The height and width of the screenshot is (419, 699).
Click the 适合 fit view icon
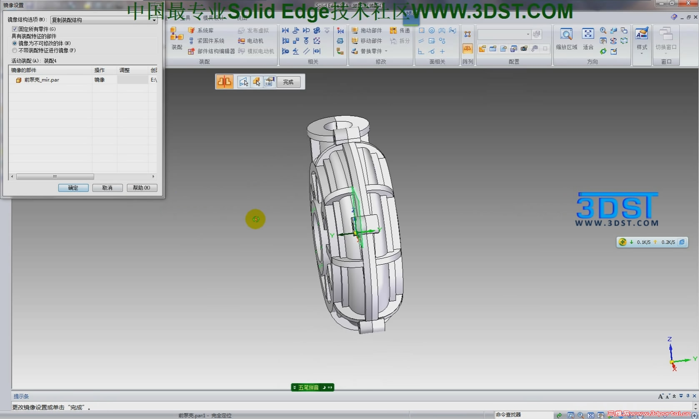(588, 40)
